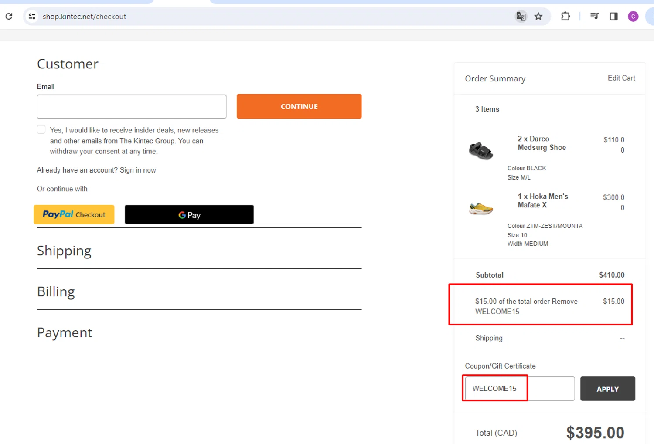Open the Darco Medsurg Shoe thumbnail

(x=481, y=151)
